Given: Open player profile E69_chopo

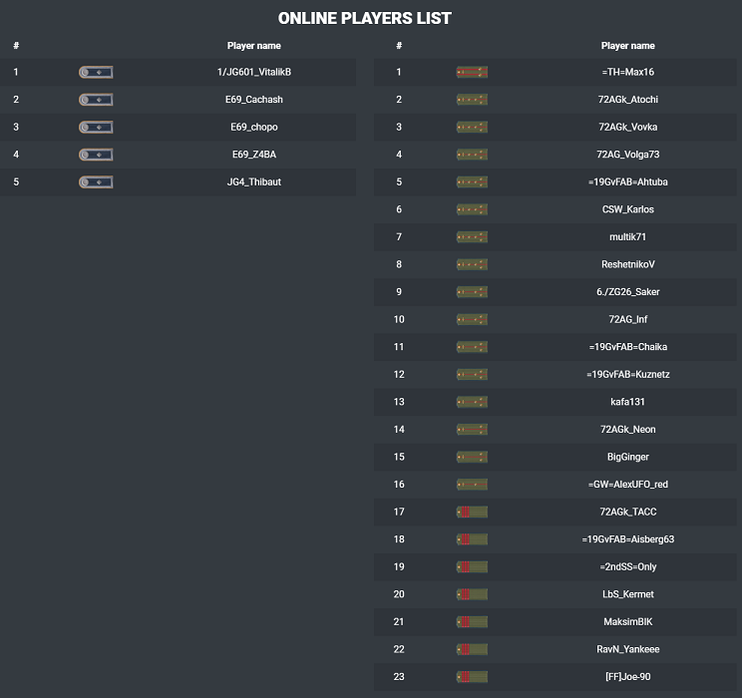Looking at the screenshot, I should click(x=254, y=127).
